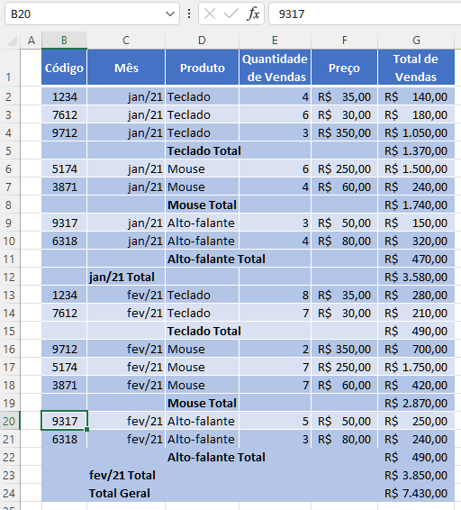Open the Name Box dropdown arrow
This screenshot has width=461, height=510.
170,14
